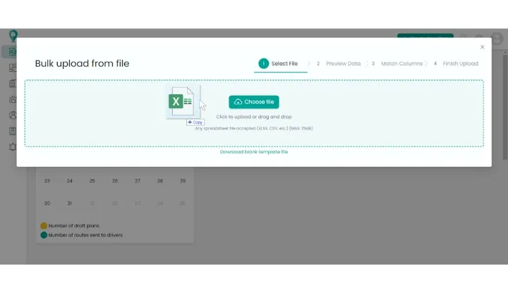Open the highlighted first sidebar icon
Screen dimensions: 508x285
(x=12, y=52)
